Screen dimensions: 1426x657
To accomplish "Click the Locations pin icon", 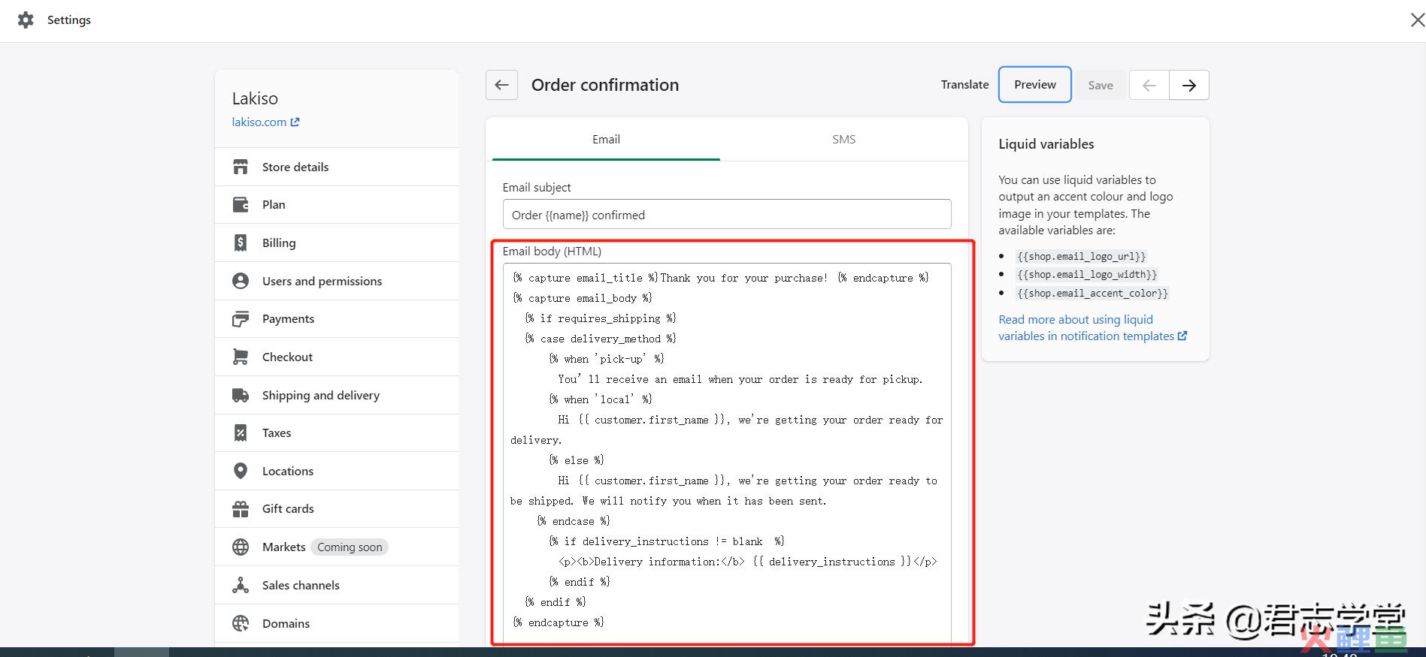I will pyautogui.click(x=241, y=471).
